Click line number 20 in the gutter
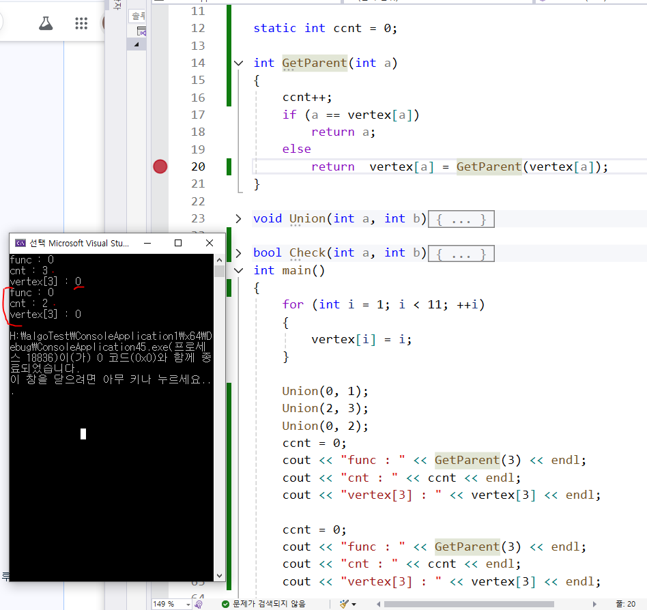Viewport: 647px width, 610px height. click(x=198, y=167)
